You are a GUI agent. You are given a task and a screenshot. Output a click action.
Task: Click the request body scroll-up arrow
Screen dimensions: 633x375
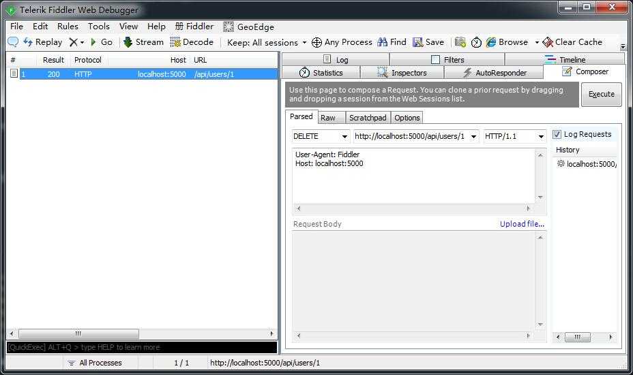pos(540,238)
